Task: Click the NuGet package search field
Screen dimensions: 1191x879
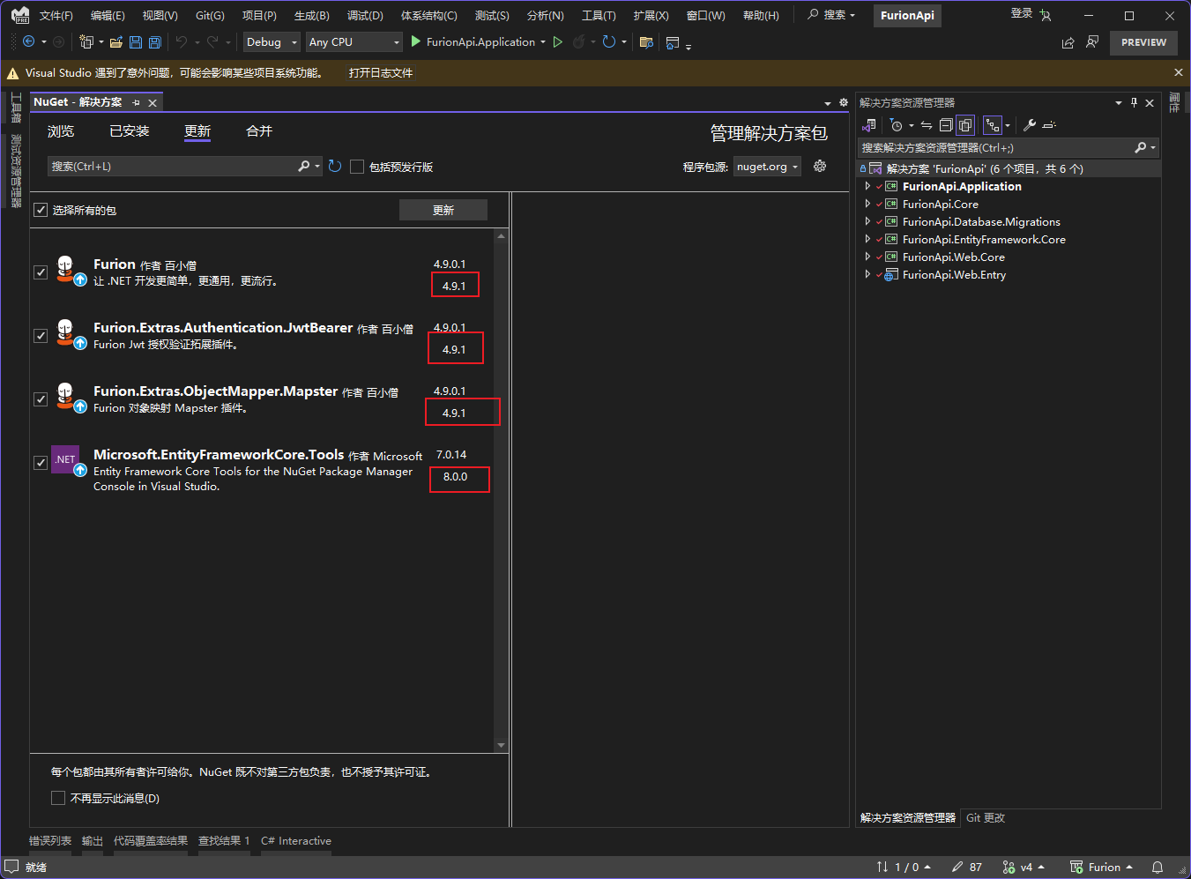Action: (x=172, y=167)
